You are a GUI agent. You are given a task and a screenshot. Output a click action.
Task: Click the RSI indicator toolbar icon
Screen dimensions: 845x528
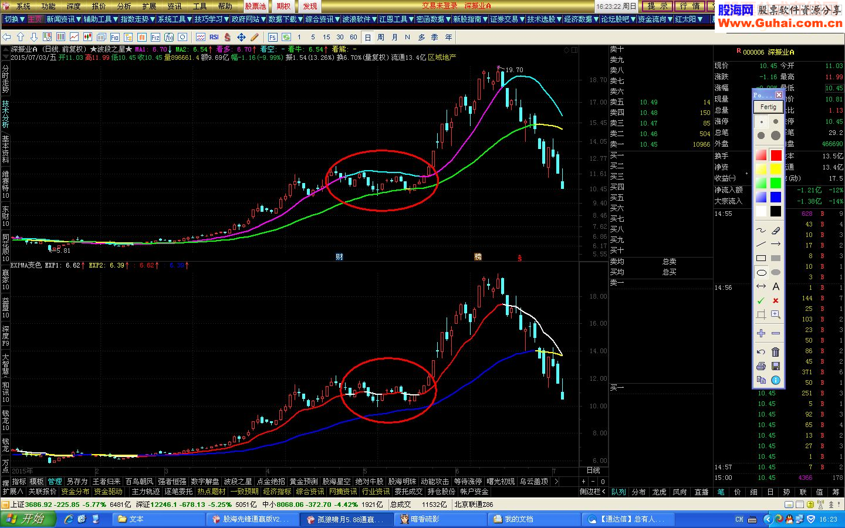(214, 37)
